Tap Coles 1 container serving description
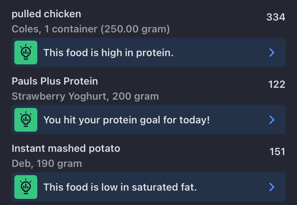The width and height of the screenshot is (297, 205). (91, 29)
